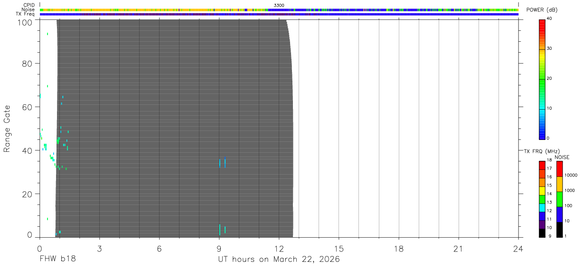Click the FHW b18 radar label

pos(57,260)
